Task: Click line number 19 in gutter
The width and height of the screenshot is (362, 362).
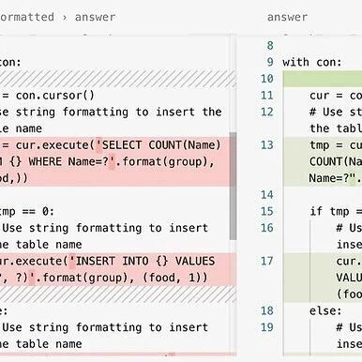Action: [267, 327]
